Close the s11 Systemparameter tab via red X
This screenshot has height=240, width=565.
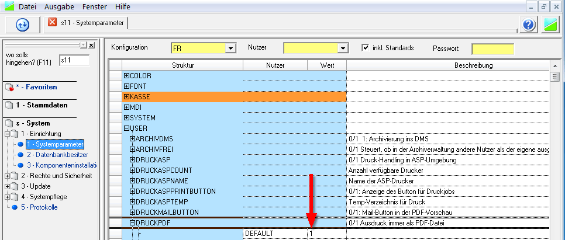tap(53, 23)
